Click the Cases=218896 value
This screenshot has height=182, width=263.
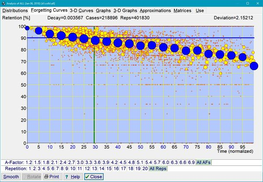click(102, 18)
